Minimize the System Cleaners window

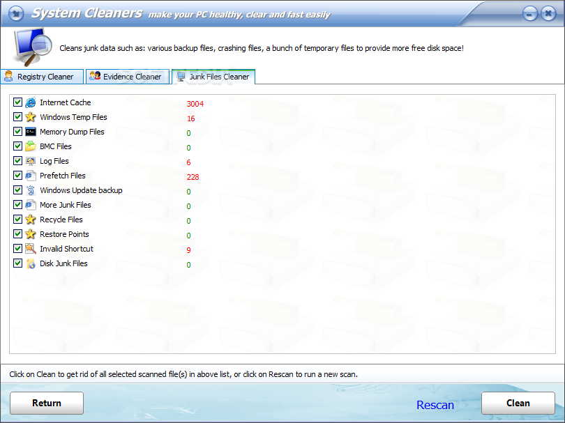point(529,14)
